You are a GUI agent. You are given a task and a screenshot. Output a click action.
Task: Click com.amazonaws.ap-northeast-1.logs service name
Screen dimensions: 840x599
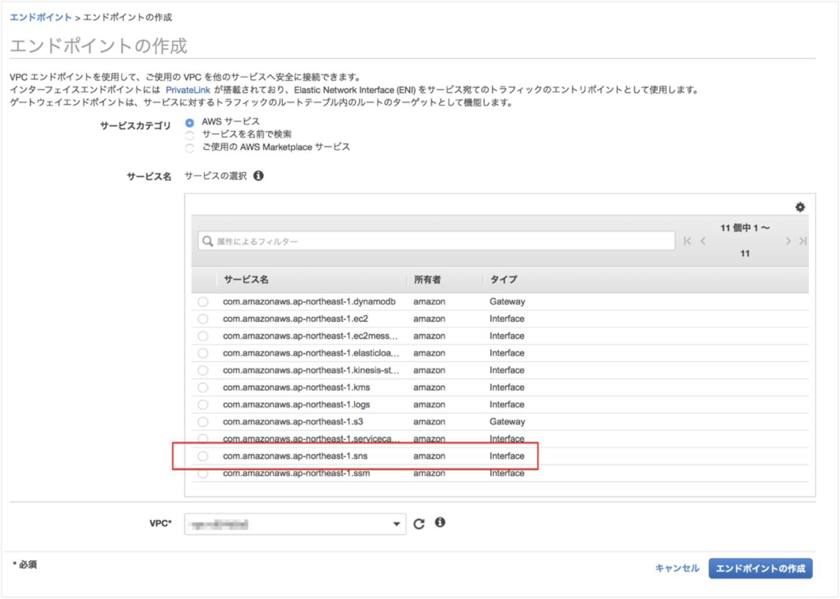click(296, 404)
